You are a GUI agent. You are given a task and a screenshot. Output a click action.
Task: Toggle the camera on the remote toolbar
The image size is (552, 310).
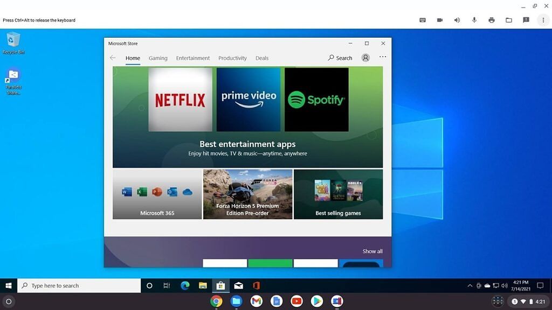[439, 20]
